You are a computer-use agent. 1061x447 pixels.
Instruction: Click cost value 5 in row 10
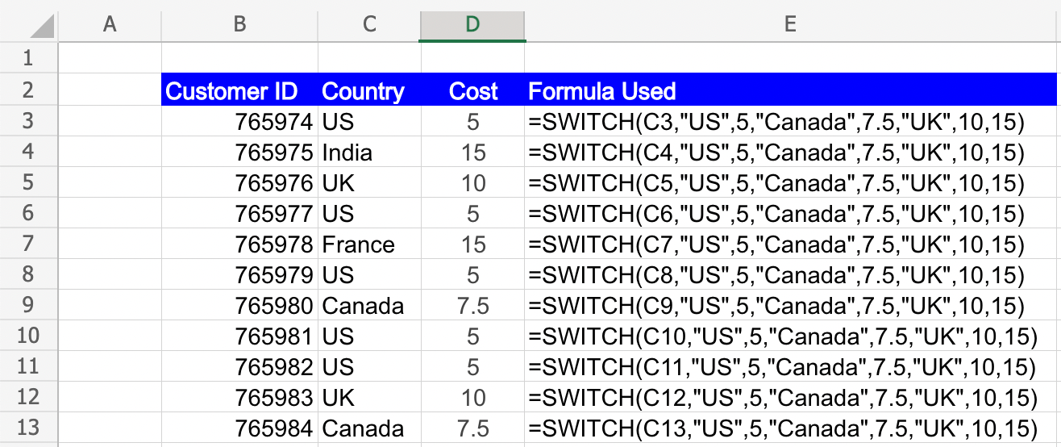coord(472,336)
